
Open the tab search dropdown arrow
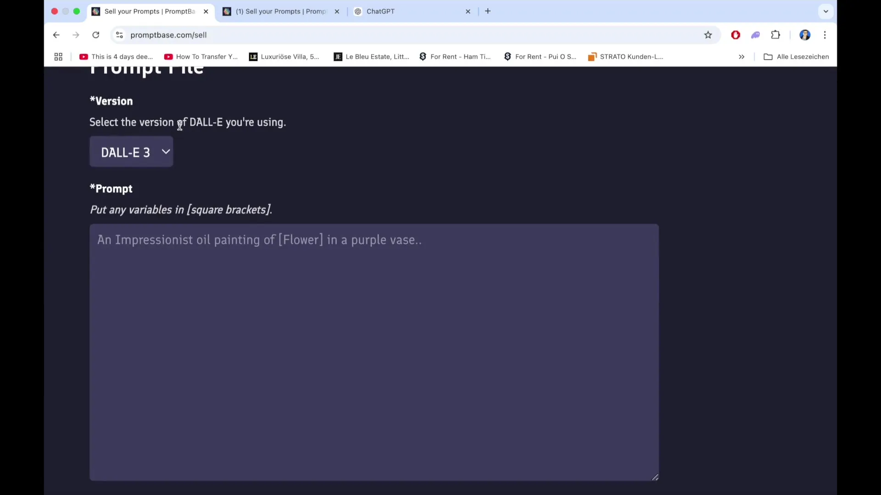825,11
